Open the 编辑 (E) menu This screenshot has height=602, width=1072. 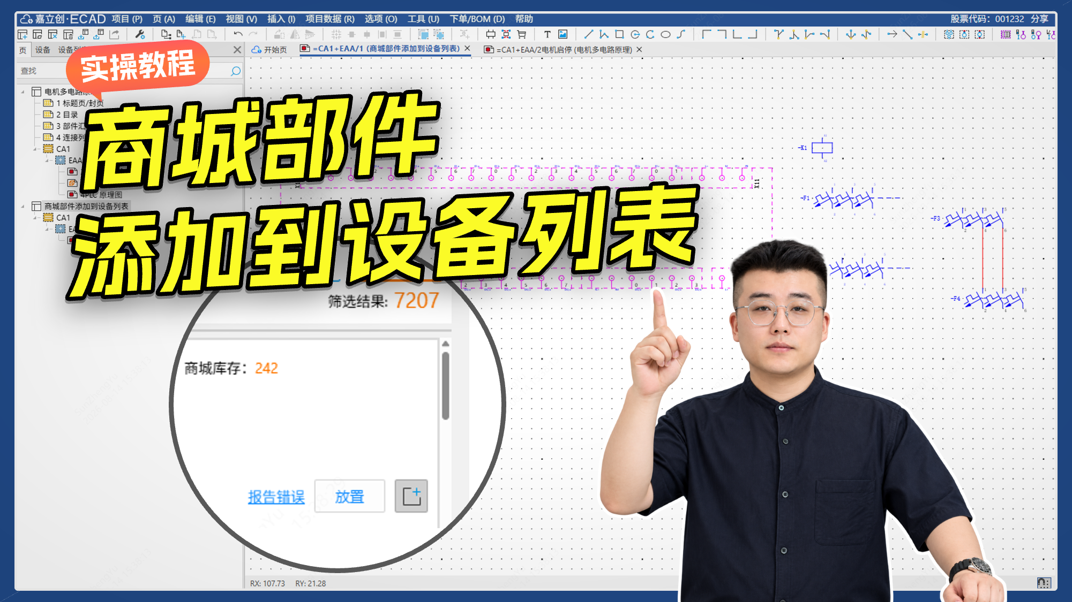pos(200,19)
